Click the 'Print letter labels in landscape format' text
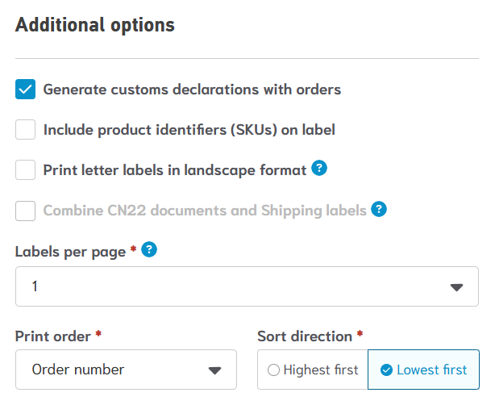Screen dimensions: 495x401 174,170
